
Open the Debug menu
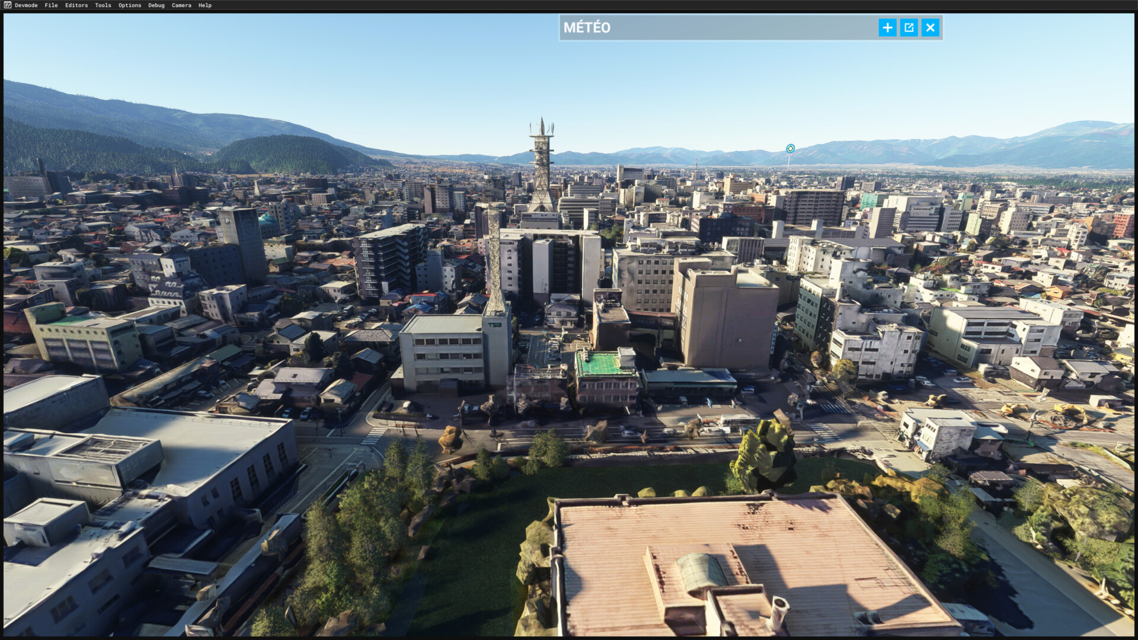click(156, 5)
